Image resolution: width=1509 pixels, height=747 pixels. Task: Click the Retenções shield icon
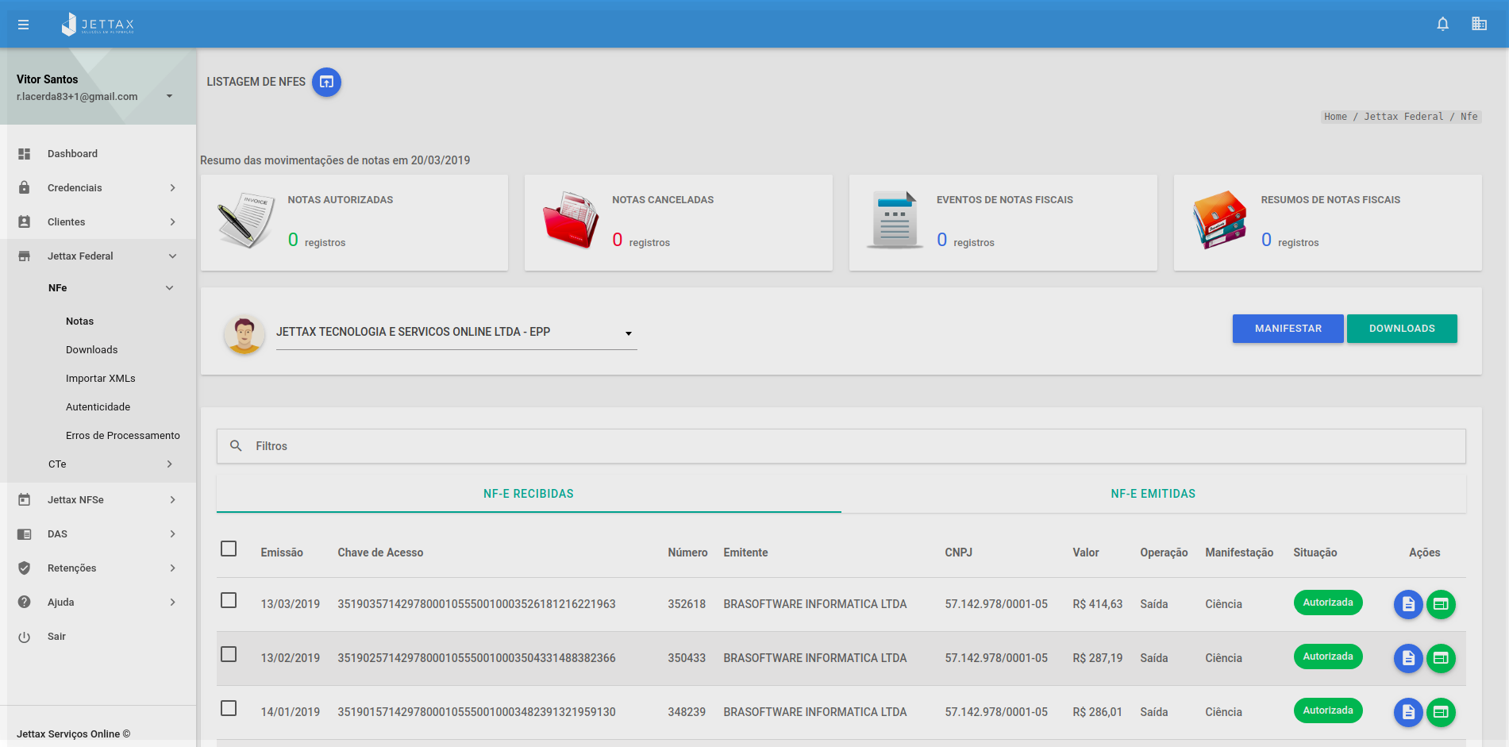click(25, 568)
